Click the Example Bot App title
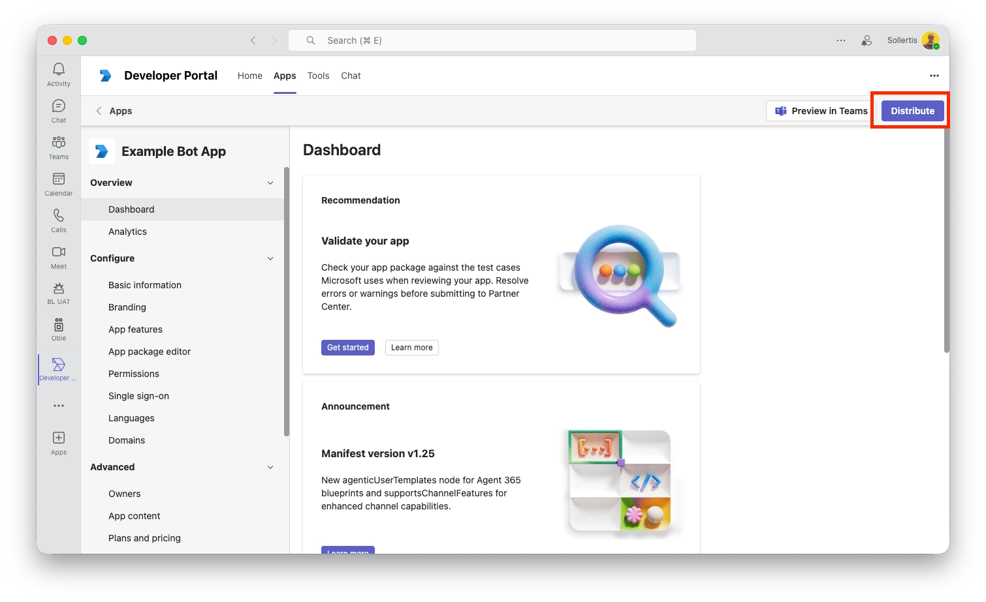The image size is (986, 602). point(174,151)
